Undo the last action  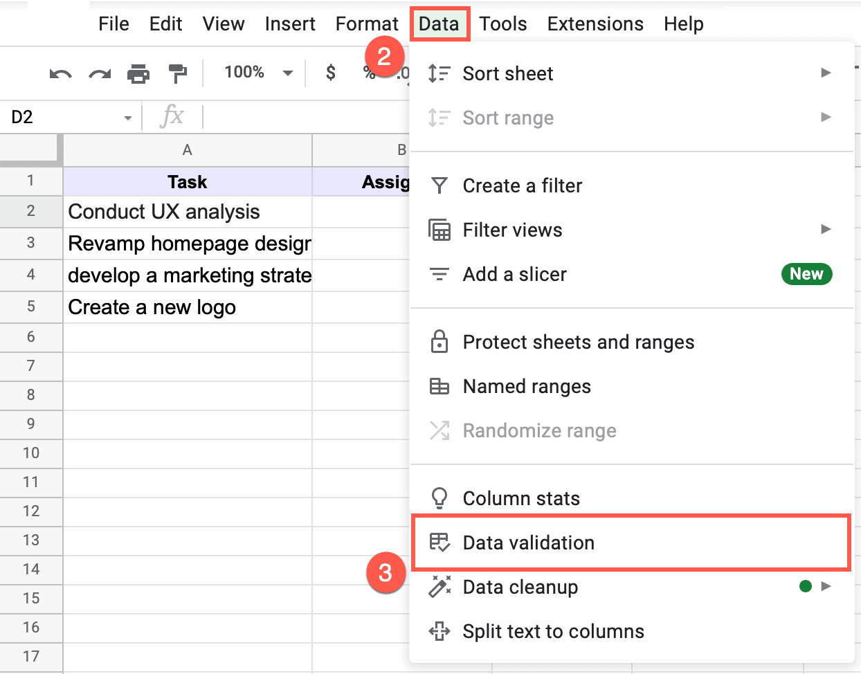pos(60,73)
